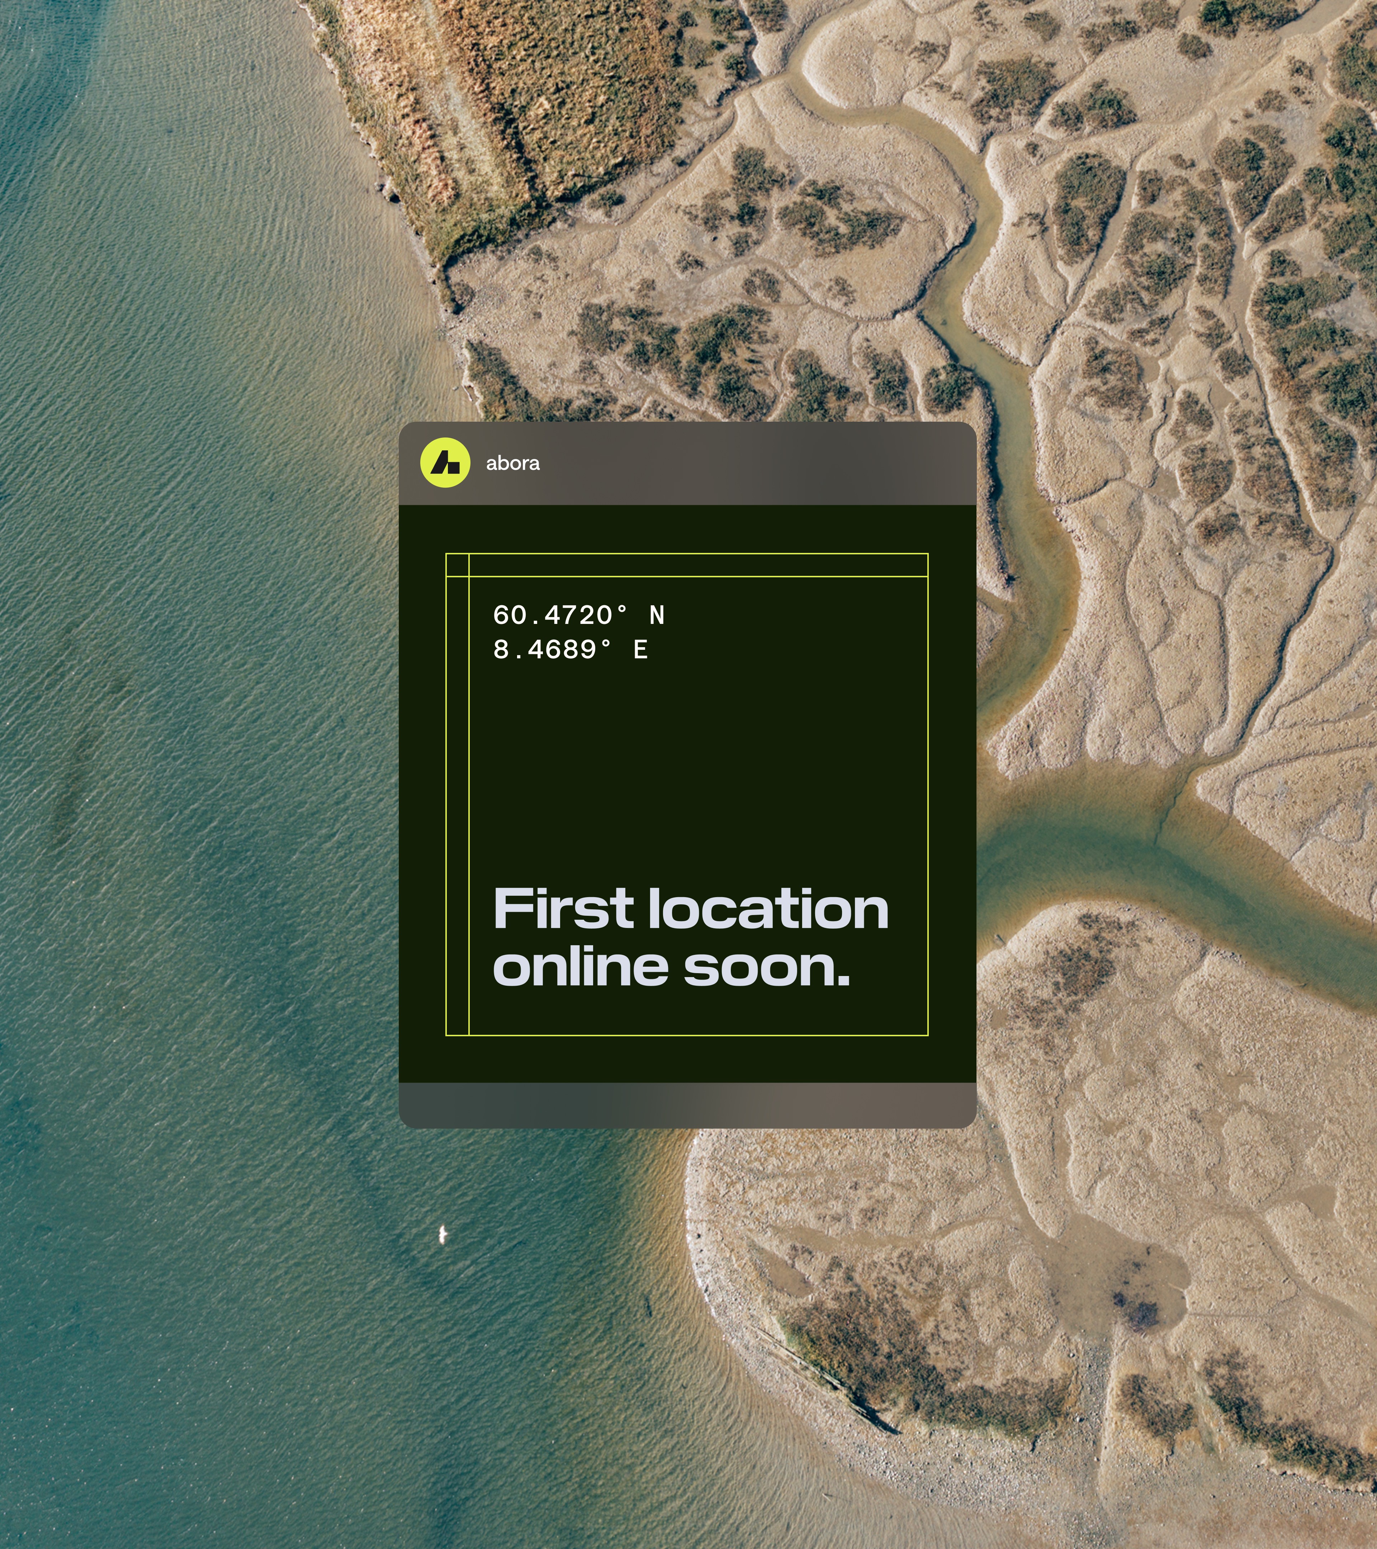Click the left vertical strip of the yellow frame
Screen dimensions: 1377x1549
(457, 806)
